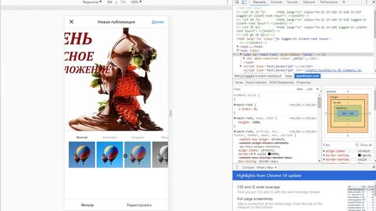Collapse the body element node

point(237,50)
